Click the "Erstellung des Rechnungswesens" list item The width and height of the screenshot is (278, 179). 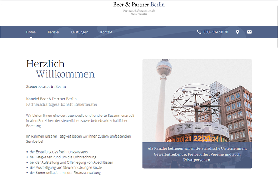click(x=58, y=152)
